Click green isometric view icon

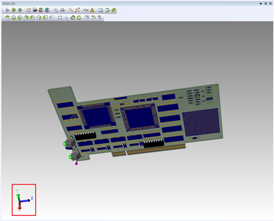pyautogui.click(x=45, y=18)
